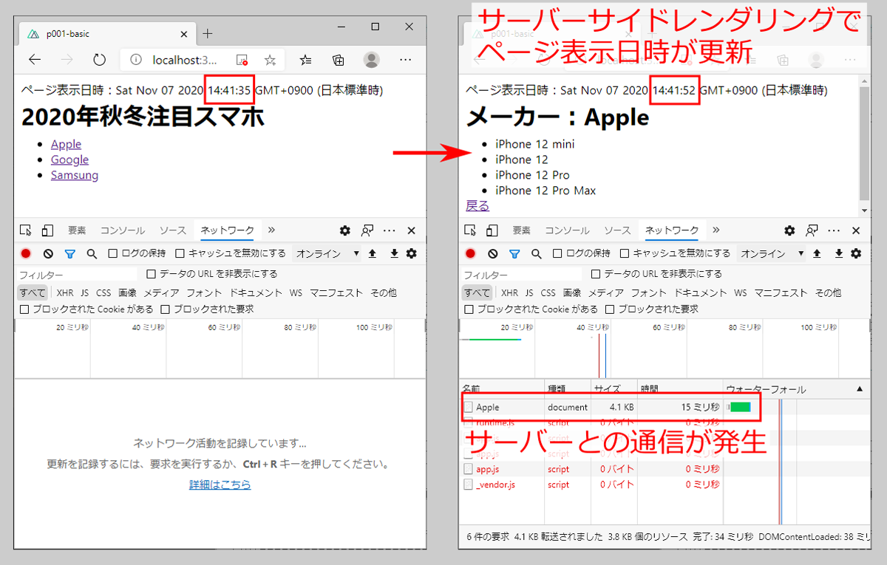This screenshot has width=887, height=565.
Task: Open the favorites list in left window toolbar
Action: tap(305, 60)
